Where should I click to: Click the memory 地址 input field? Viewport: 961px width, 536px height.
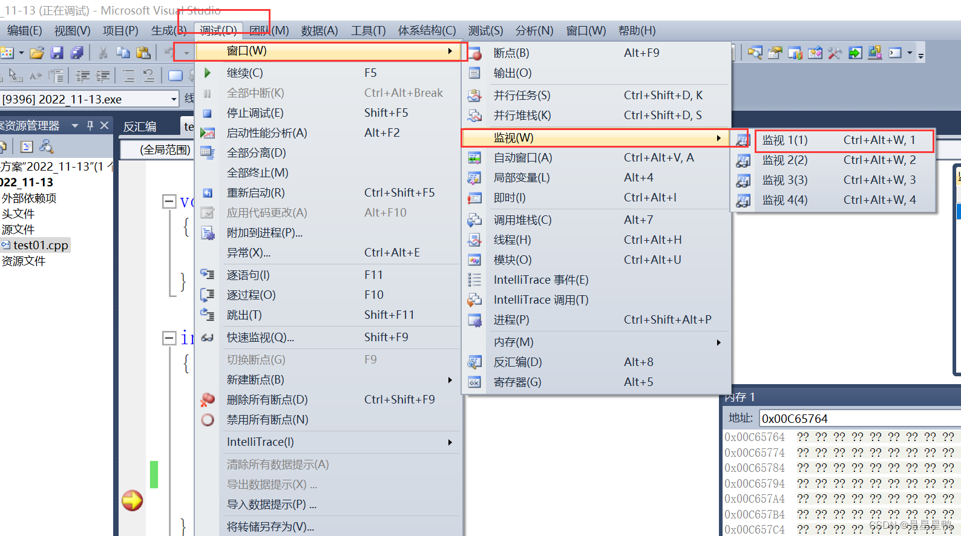pyautogui.click(x=859, y=419)
